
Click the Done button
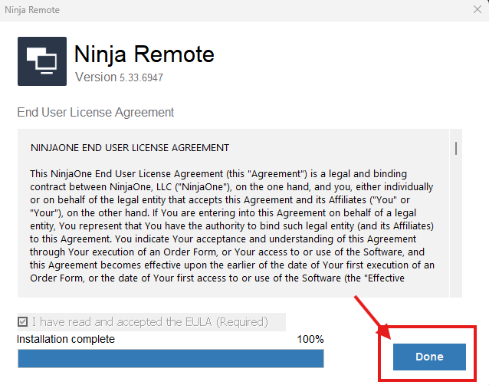pyautogui.click(x=428, y=357)
